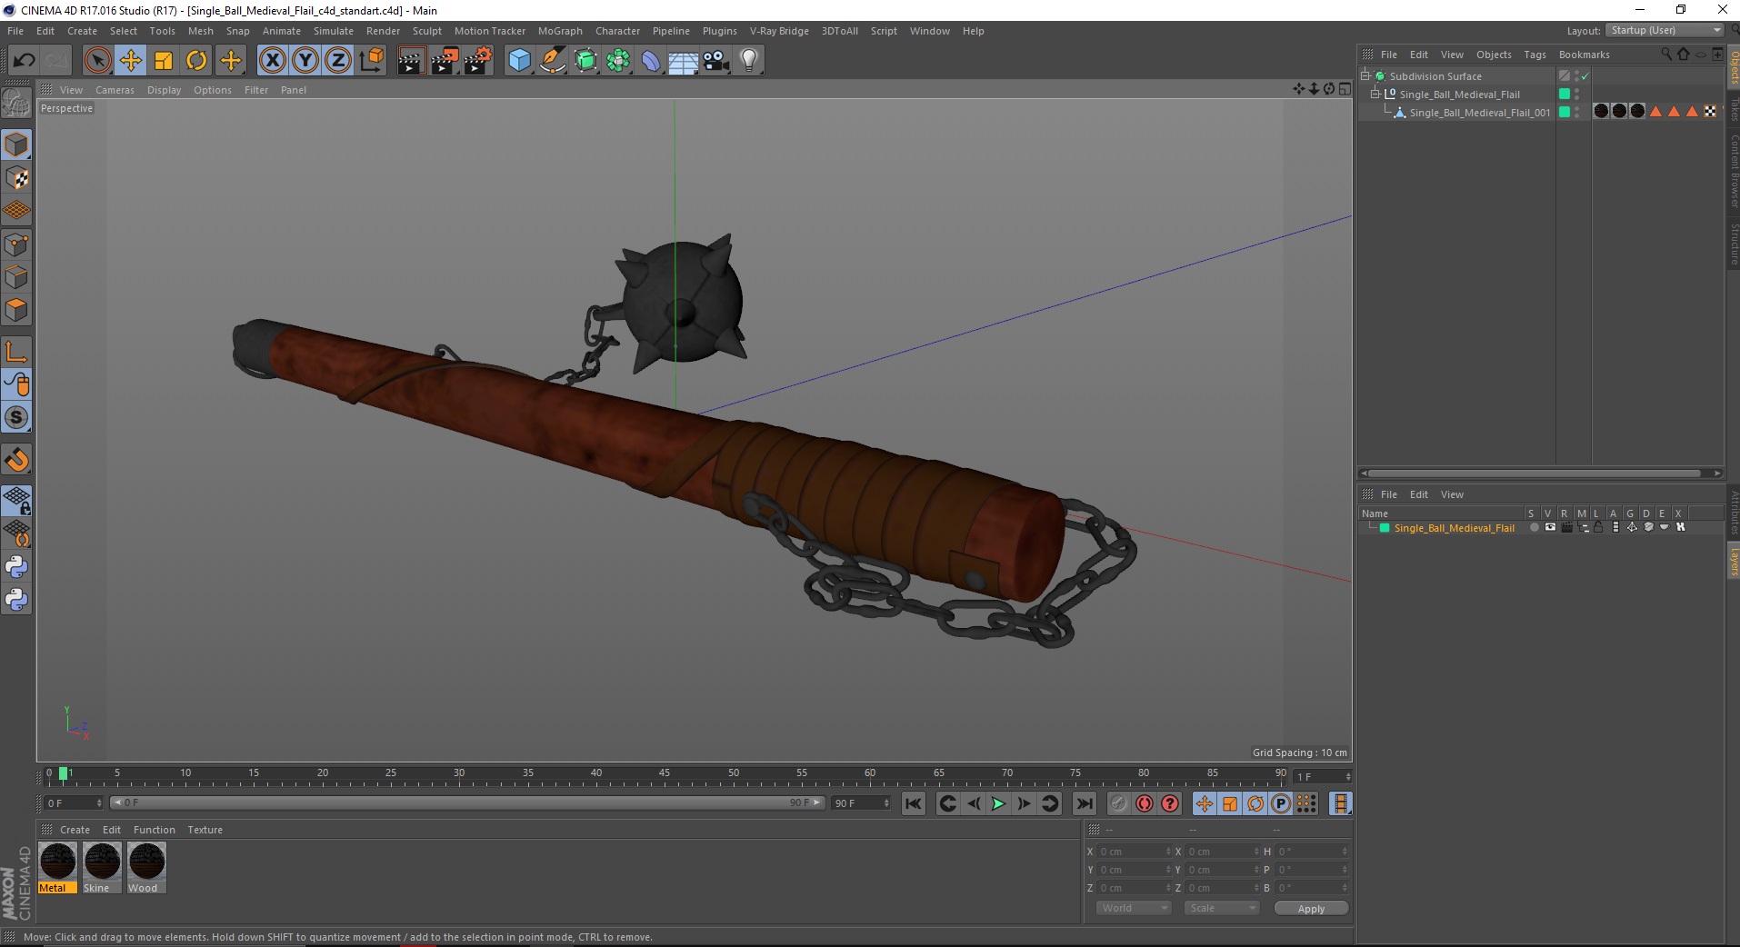1740x947 pixels.
Task: Activate the Rotate tool
Action: tap(196, 61)
